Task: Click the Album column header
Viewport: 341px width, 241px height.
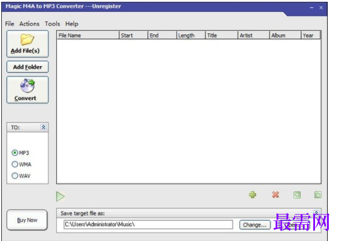Action: pos(285,35)
